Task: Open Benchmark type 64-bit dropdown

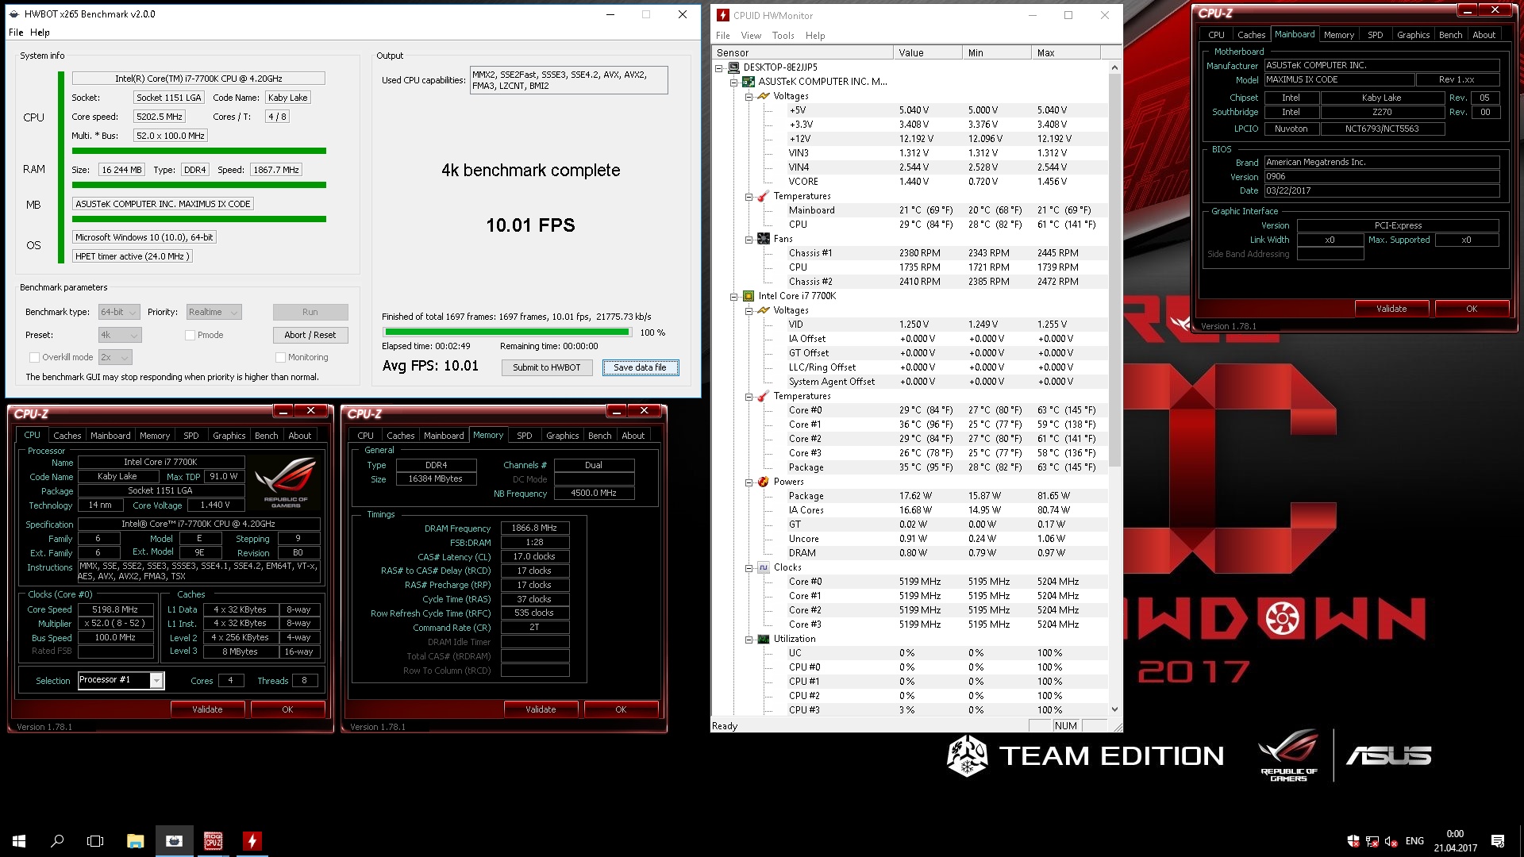Action: pos(119,312)
